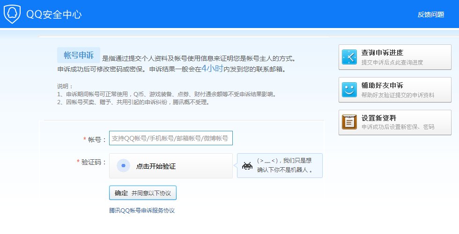Click the clipboard icon for 设置新资料
Screen dimensions: 459x234
tap(349, 122)
